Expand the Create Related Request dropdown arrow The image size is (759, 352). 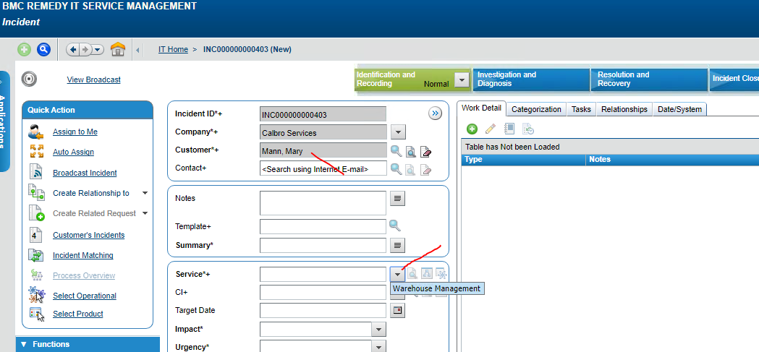pos(145,213)
